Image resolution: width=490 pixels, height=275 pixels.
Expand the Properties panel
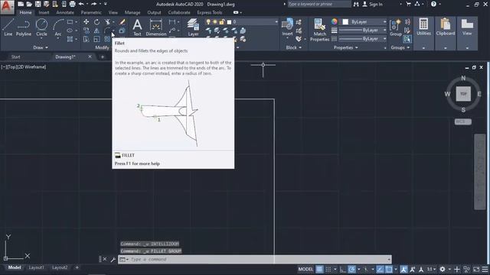click(x=345, y=47)
